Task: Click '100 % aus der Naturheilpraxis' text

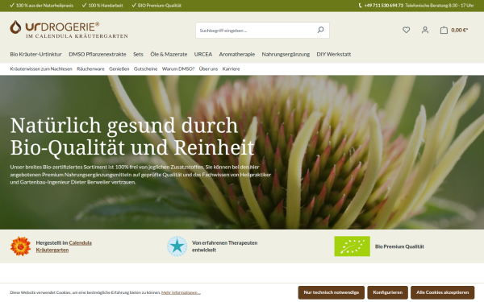Action: tap(44, 6)
